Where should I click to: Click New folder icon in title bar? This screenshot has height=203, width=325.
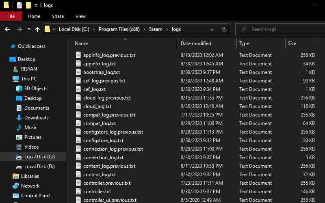28,5
